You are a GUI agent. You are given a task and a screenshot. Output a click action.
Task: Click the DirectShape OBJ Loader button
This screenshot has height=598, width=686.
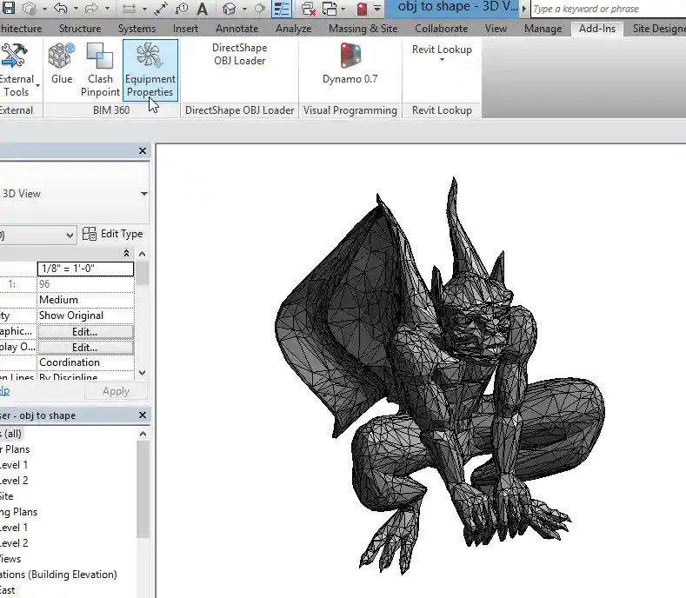click(239, 55)
